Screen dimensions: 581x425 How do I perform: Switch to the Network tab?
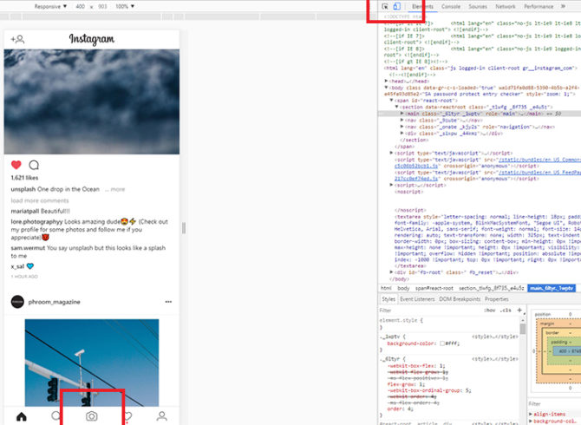tap(506, 6)
